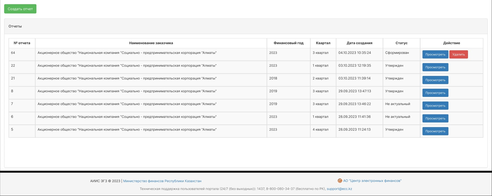Click the green Создать отчет button

[x=20, y=9]
